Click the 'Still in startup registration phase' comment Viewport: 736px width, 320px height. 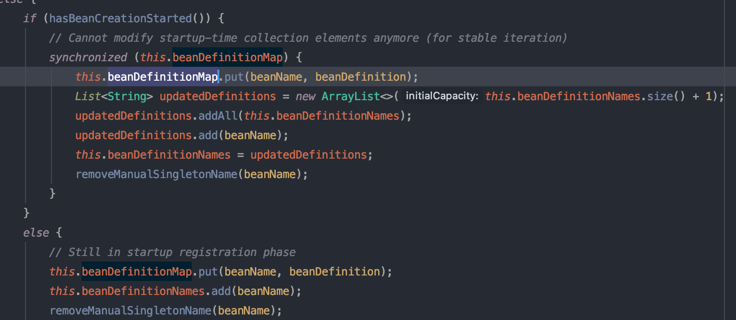(172, 252)
